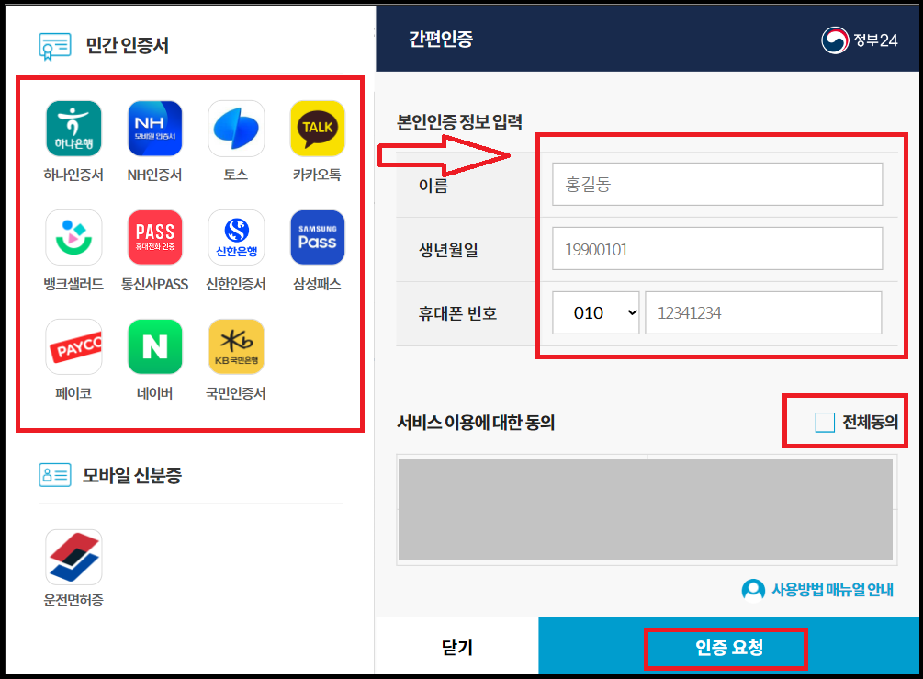Click the 간편인증 title text
The height and width of the screenshot is (679, 923).
pos(440,40)
